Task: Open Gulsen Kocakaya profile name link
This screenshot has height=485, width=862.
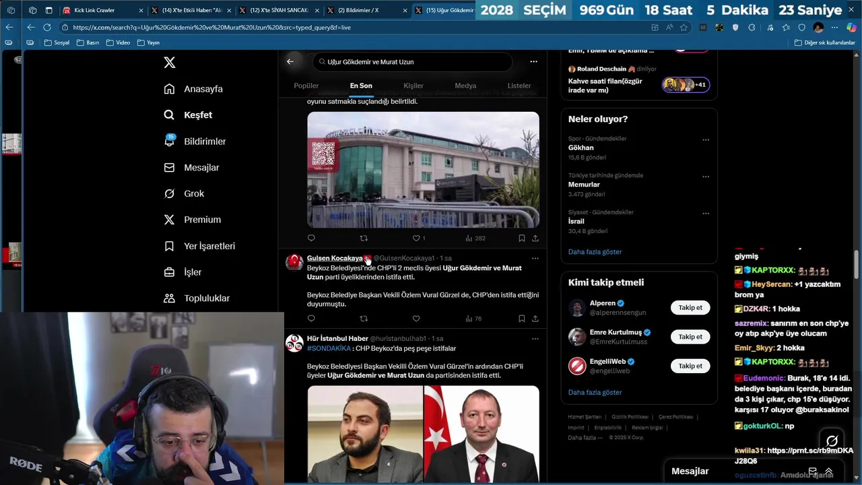Action: pos(335,258)
